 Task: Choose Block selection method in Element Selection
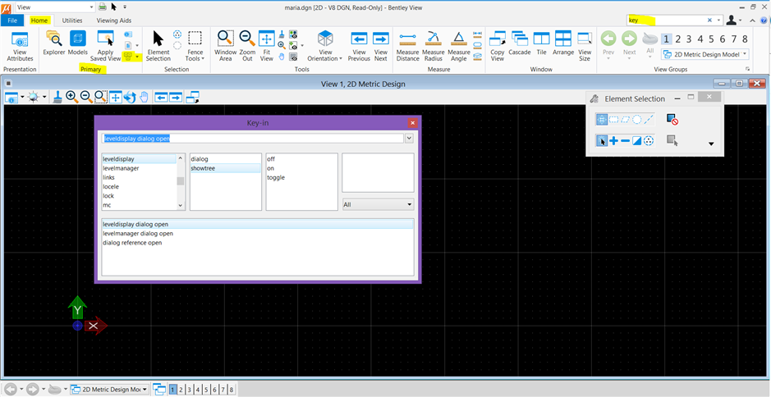(613, 119)
